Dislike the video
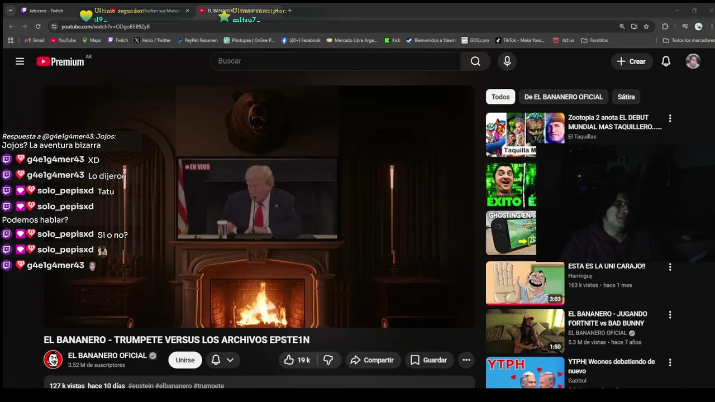This screenshot has width=715, height=402. coord(328,360)
